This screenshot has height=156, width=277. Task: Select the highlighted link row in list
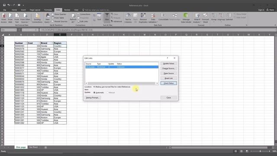[122, 67]
